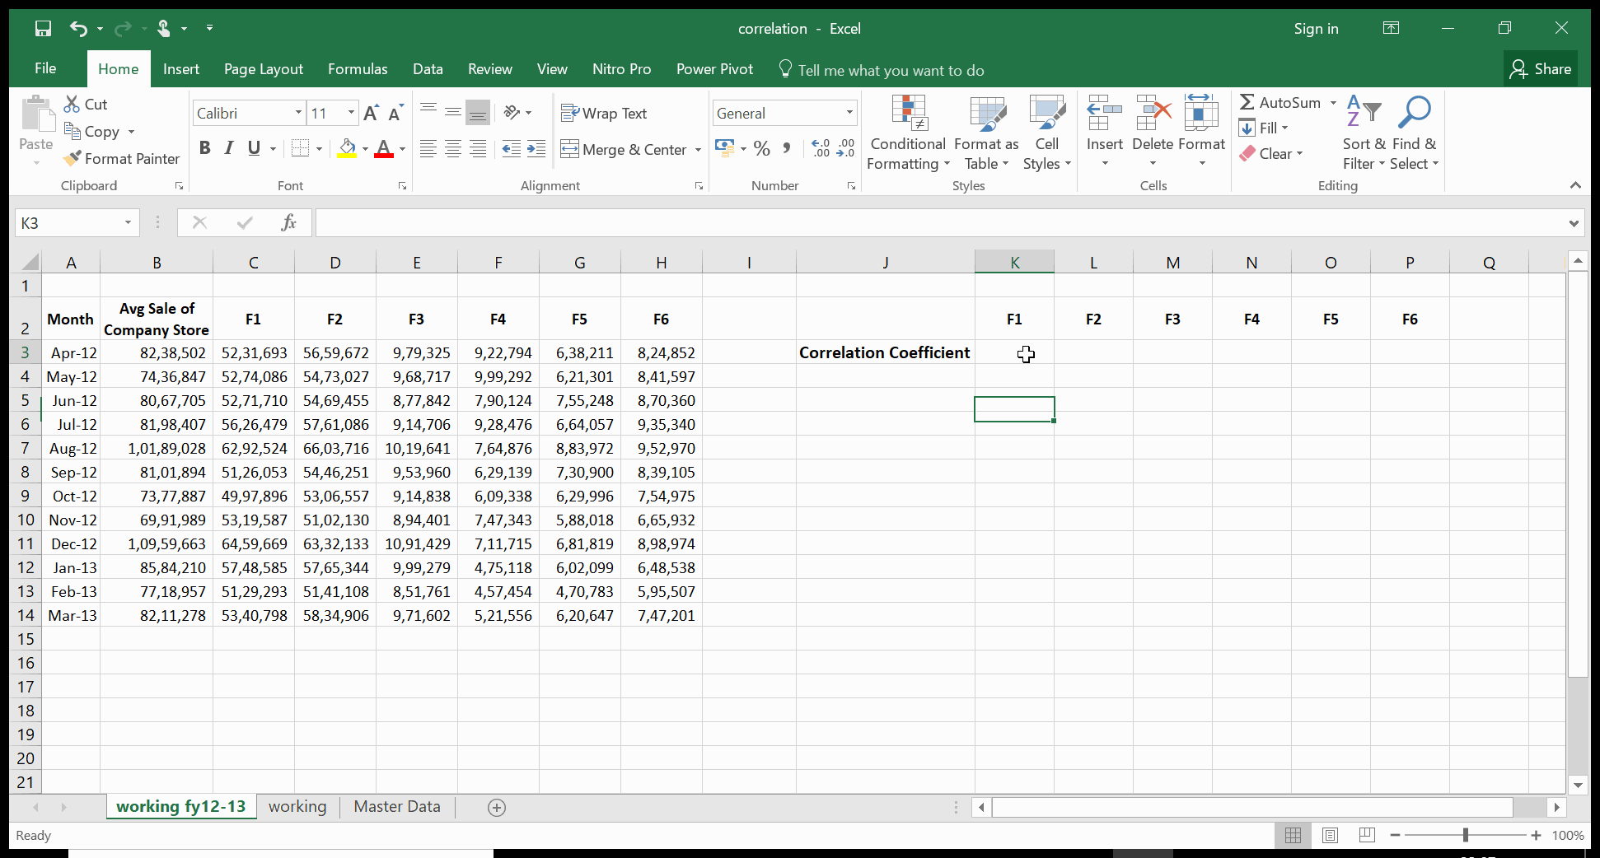Toggle Bold formatting

[x=205, y=148]
